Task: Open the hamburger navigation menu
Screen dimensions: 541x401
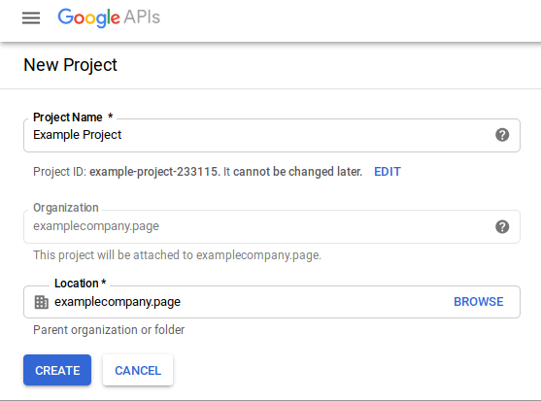Action: click(x=31, y=17)
